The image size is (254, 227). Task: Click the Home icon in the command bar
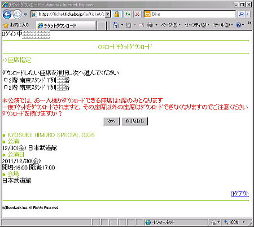pyautogui.click(x=116, y=25)
